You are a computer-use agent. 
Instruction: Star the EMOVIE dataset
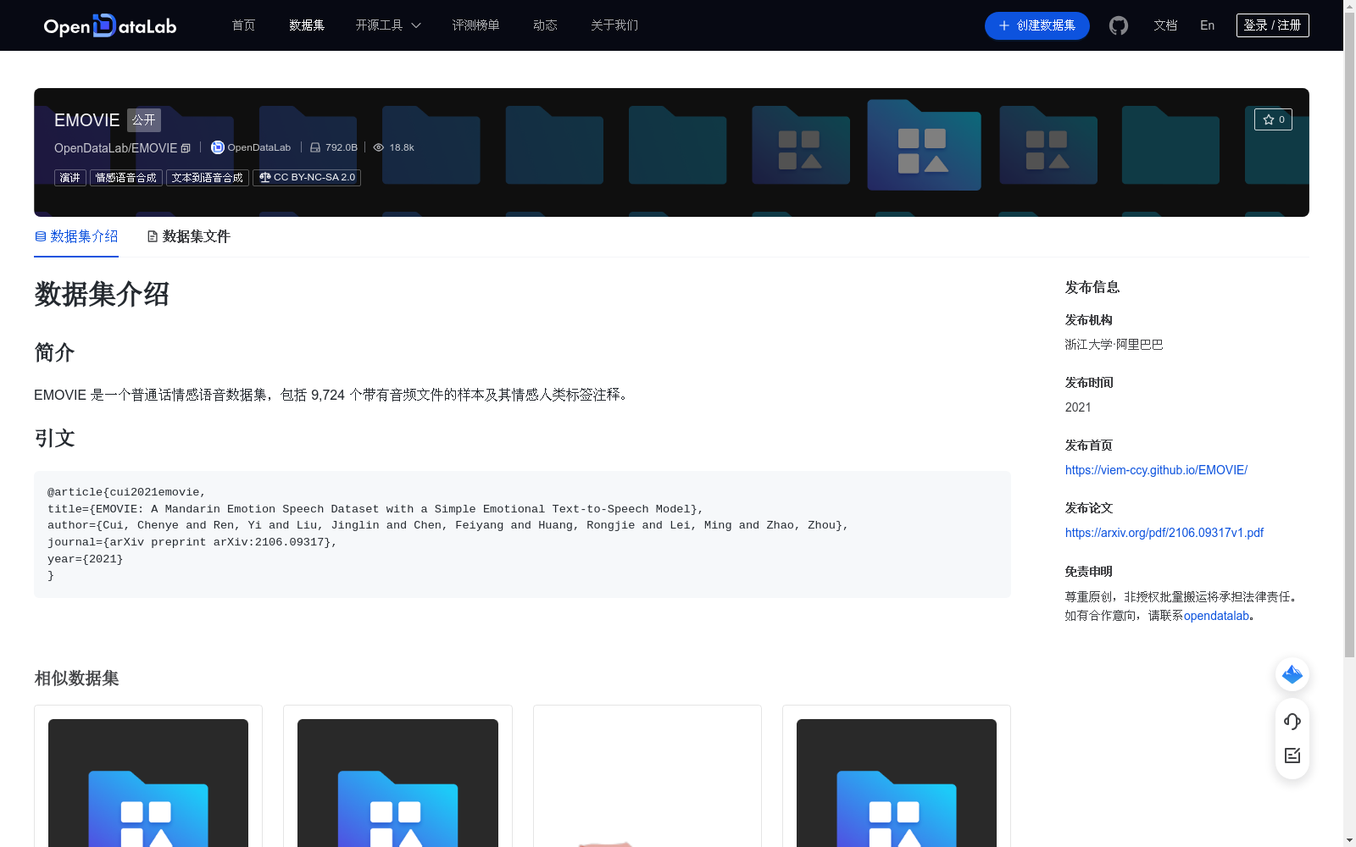click(1273, 119)
